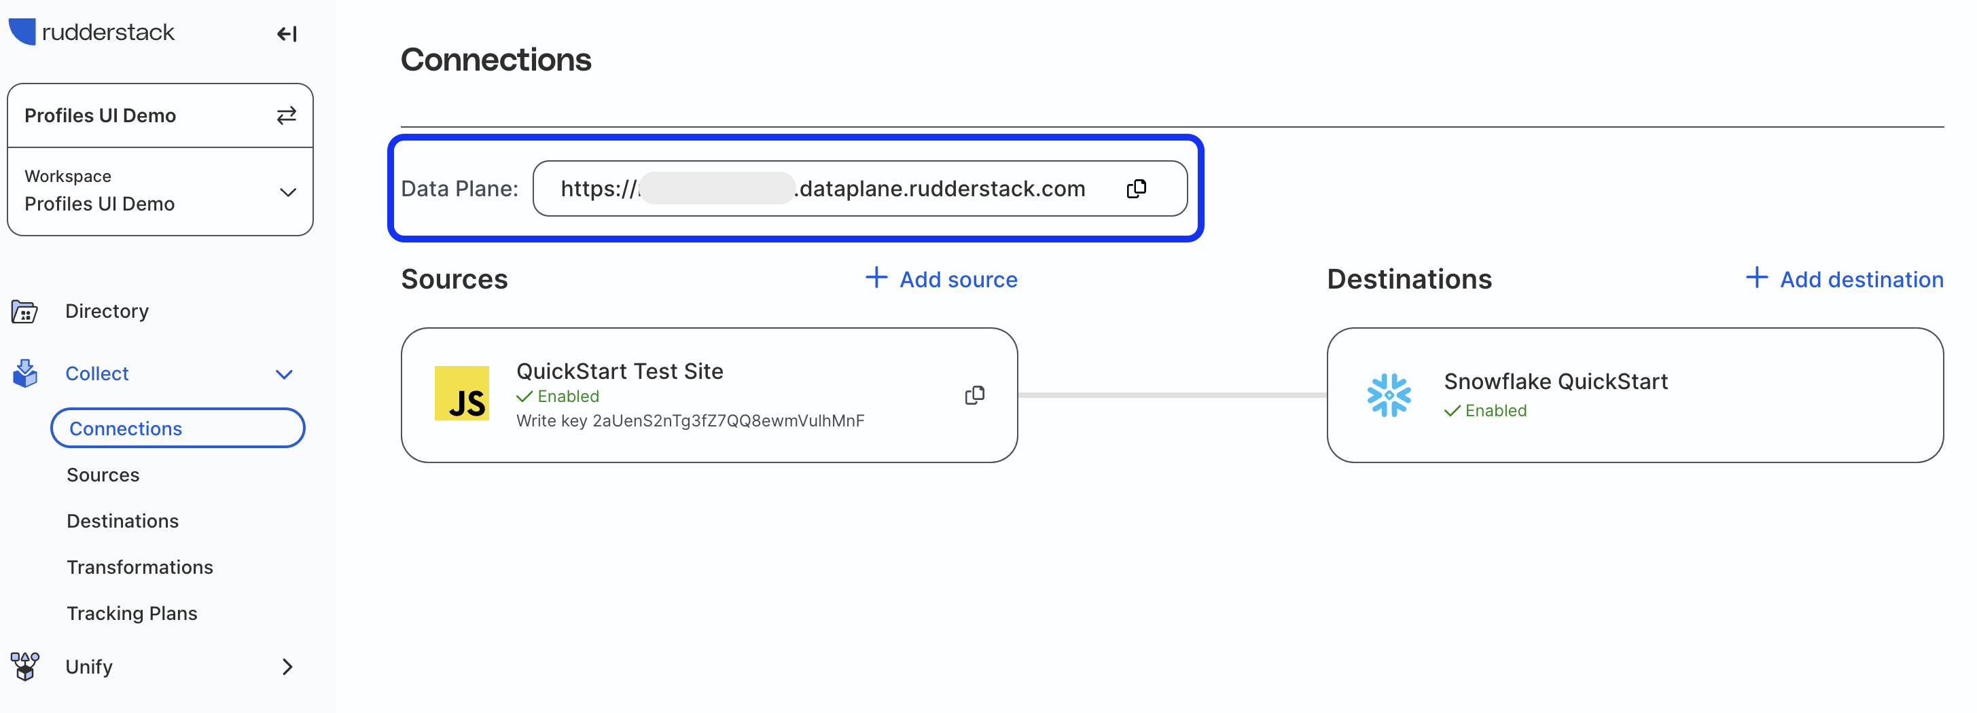Open Directory in the sidebar
The height and width of the screenshot is (713, 1977).
pyautogui.click(x=107, y=311)
